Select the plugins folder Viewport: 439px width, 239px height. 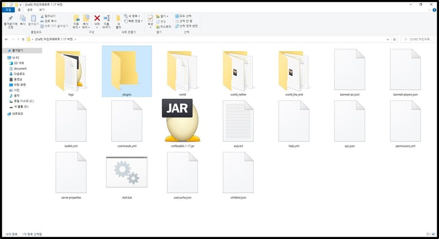tap(127, 72)
